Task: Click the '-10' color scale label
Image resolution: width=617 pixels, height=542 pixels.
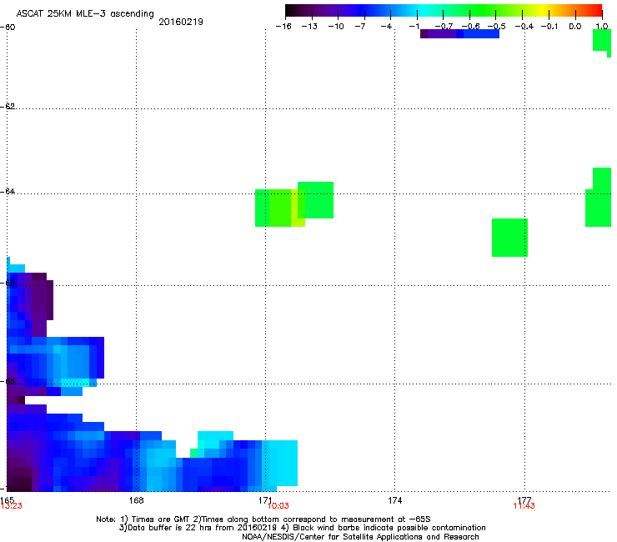Action: point(336,27)
